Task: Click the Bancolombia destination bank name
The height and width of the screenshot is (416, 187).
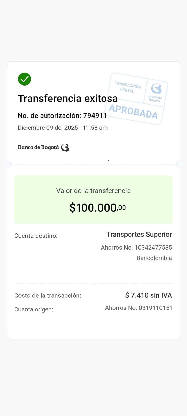Action: point(154,258)
